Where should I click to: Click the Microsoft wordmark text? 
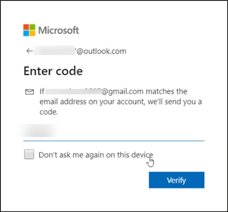pyautogui.click(x=58, y=30)
